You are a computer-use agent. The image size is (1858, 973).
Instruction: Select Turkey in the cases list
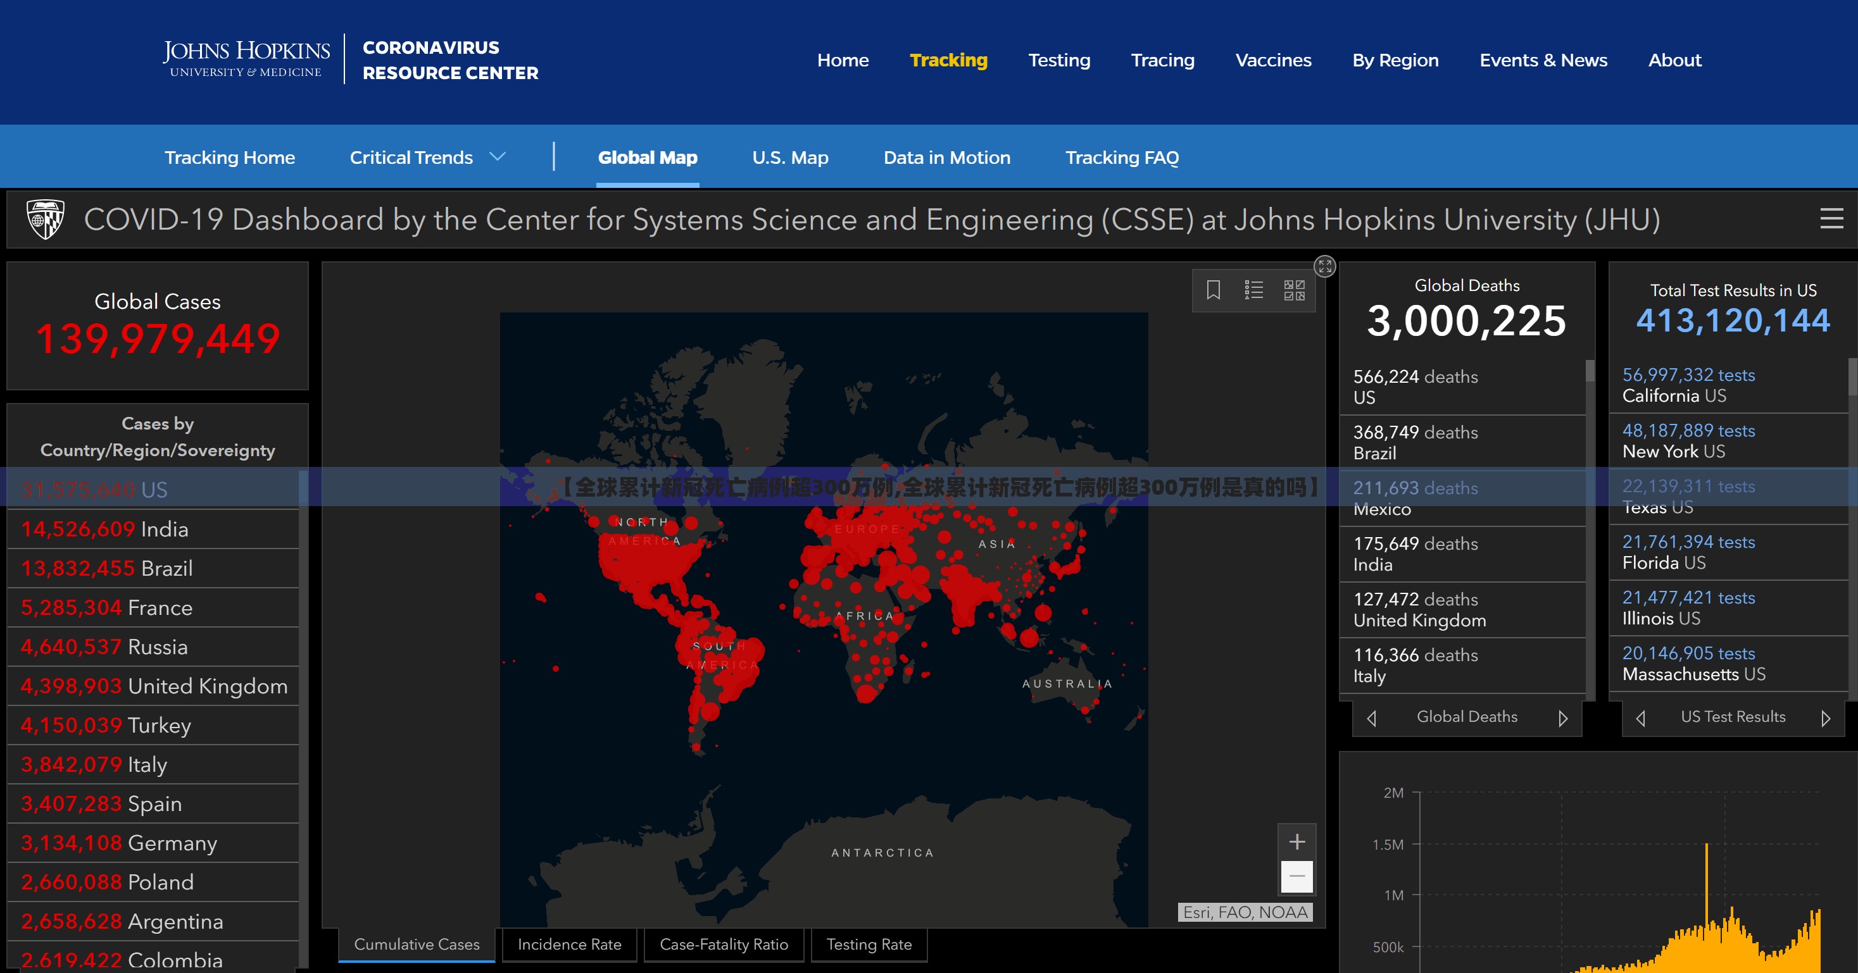coord(153,725)
